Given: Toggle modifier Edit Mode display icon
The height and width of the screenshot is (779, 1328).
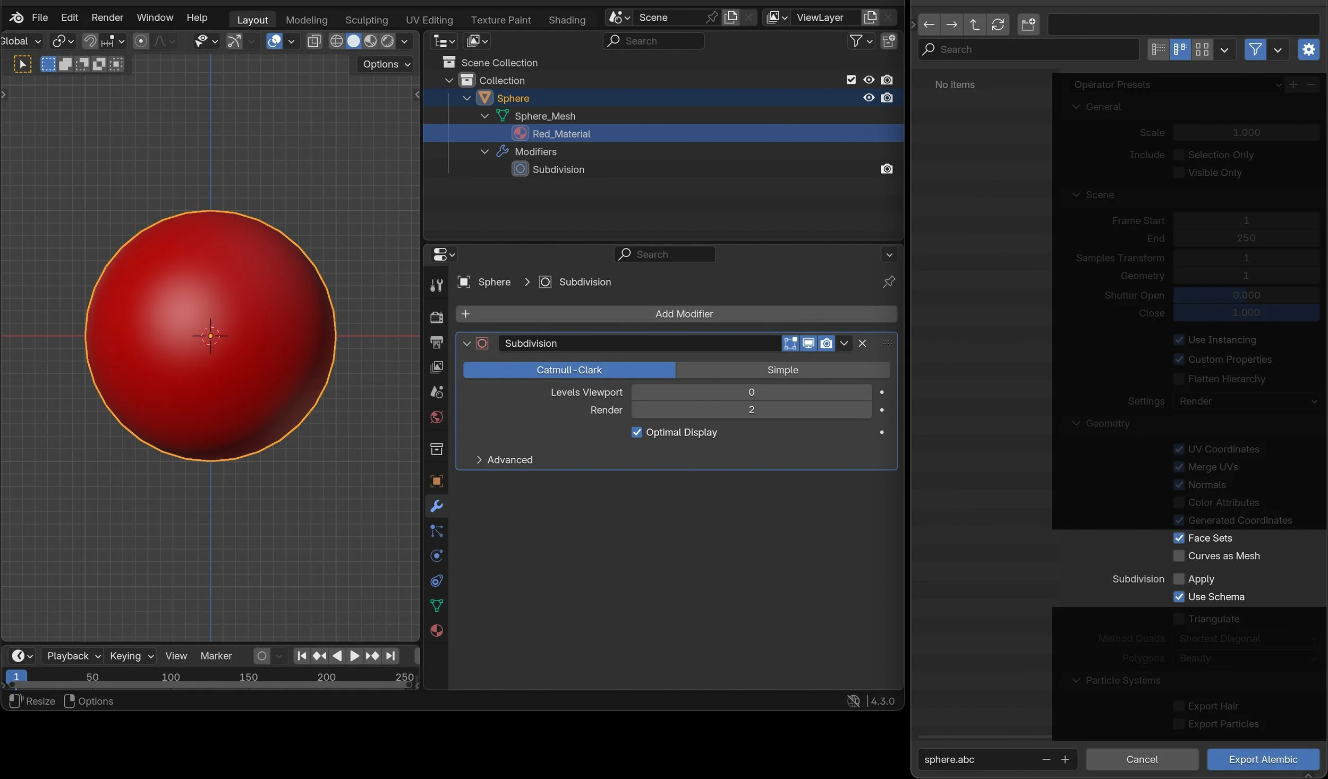Looking at the screenshot, I should pyautogui.click(x=790, y=344).
